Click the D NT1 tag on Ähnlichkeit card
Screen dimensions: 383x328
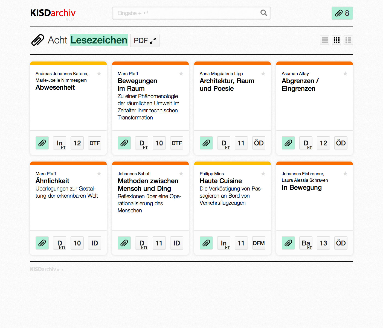(x=60, y=243)
